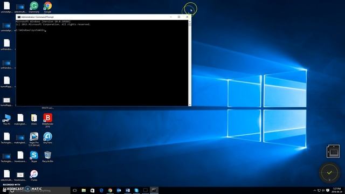Launch Microsoft Edge from the taskbar
This screenshot has width=345, height=194.
tap(101, 190)
